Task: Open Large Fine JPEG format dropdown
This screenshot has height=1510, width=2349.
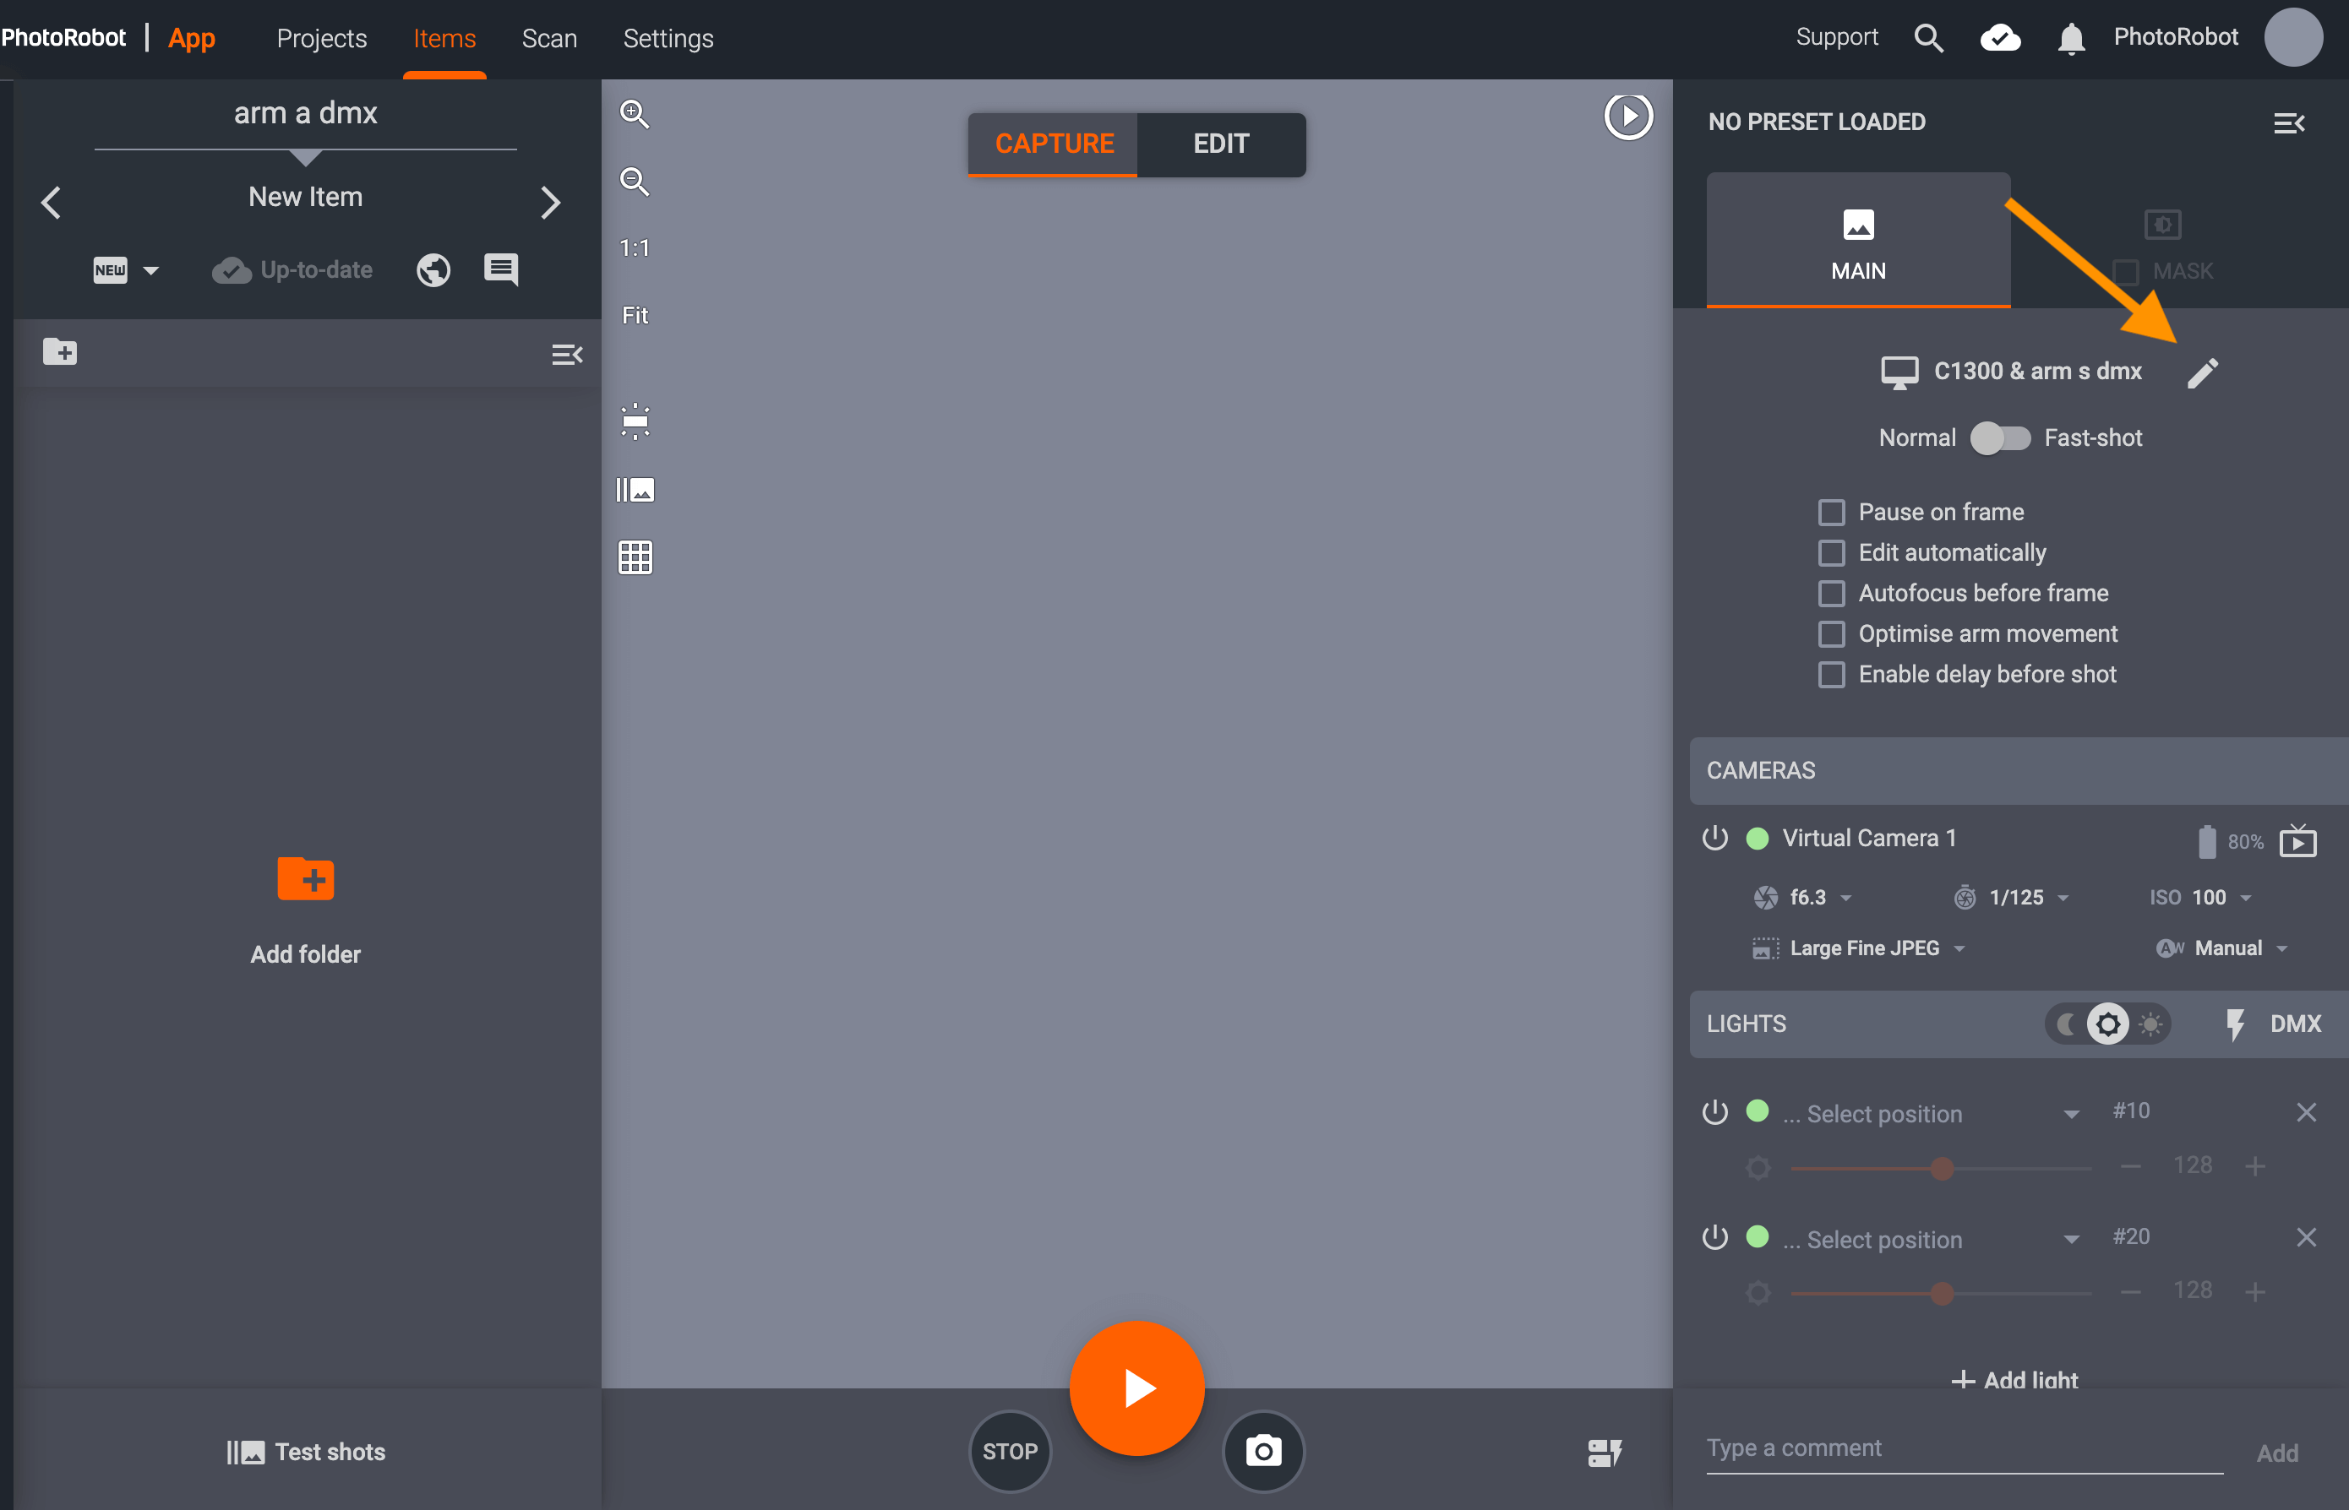Action: (1863, 948)
